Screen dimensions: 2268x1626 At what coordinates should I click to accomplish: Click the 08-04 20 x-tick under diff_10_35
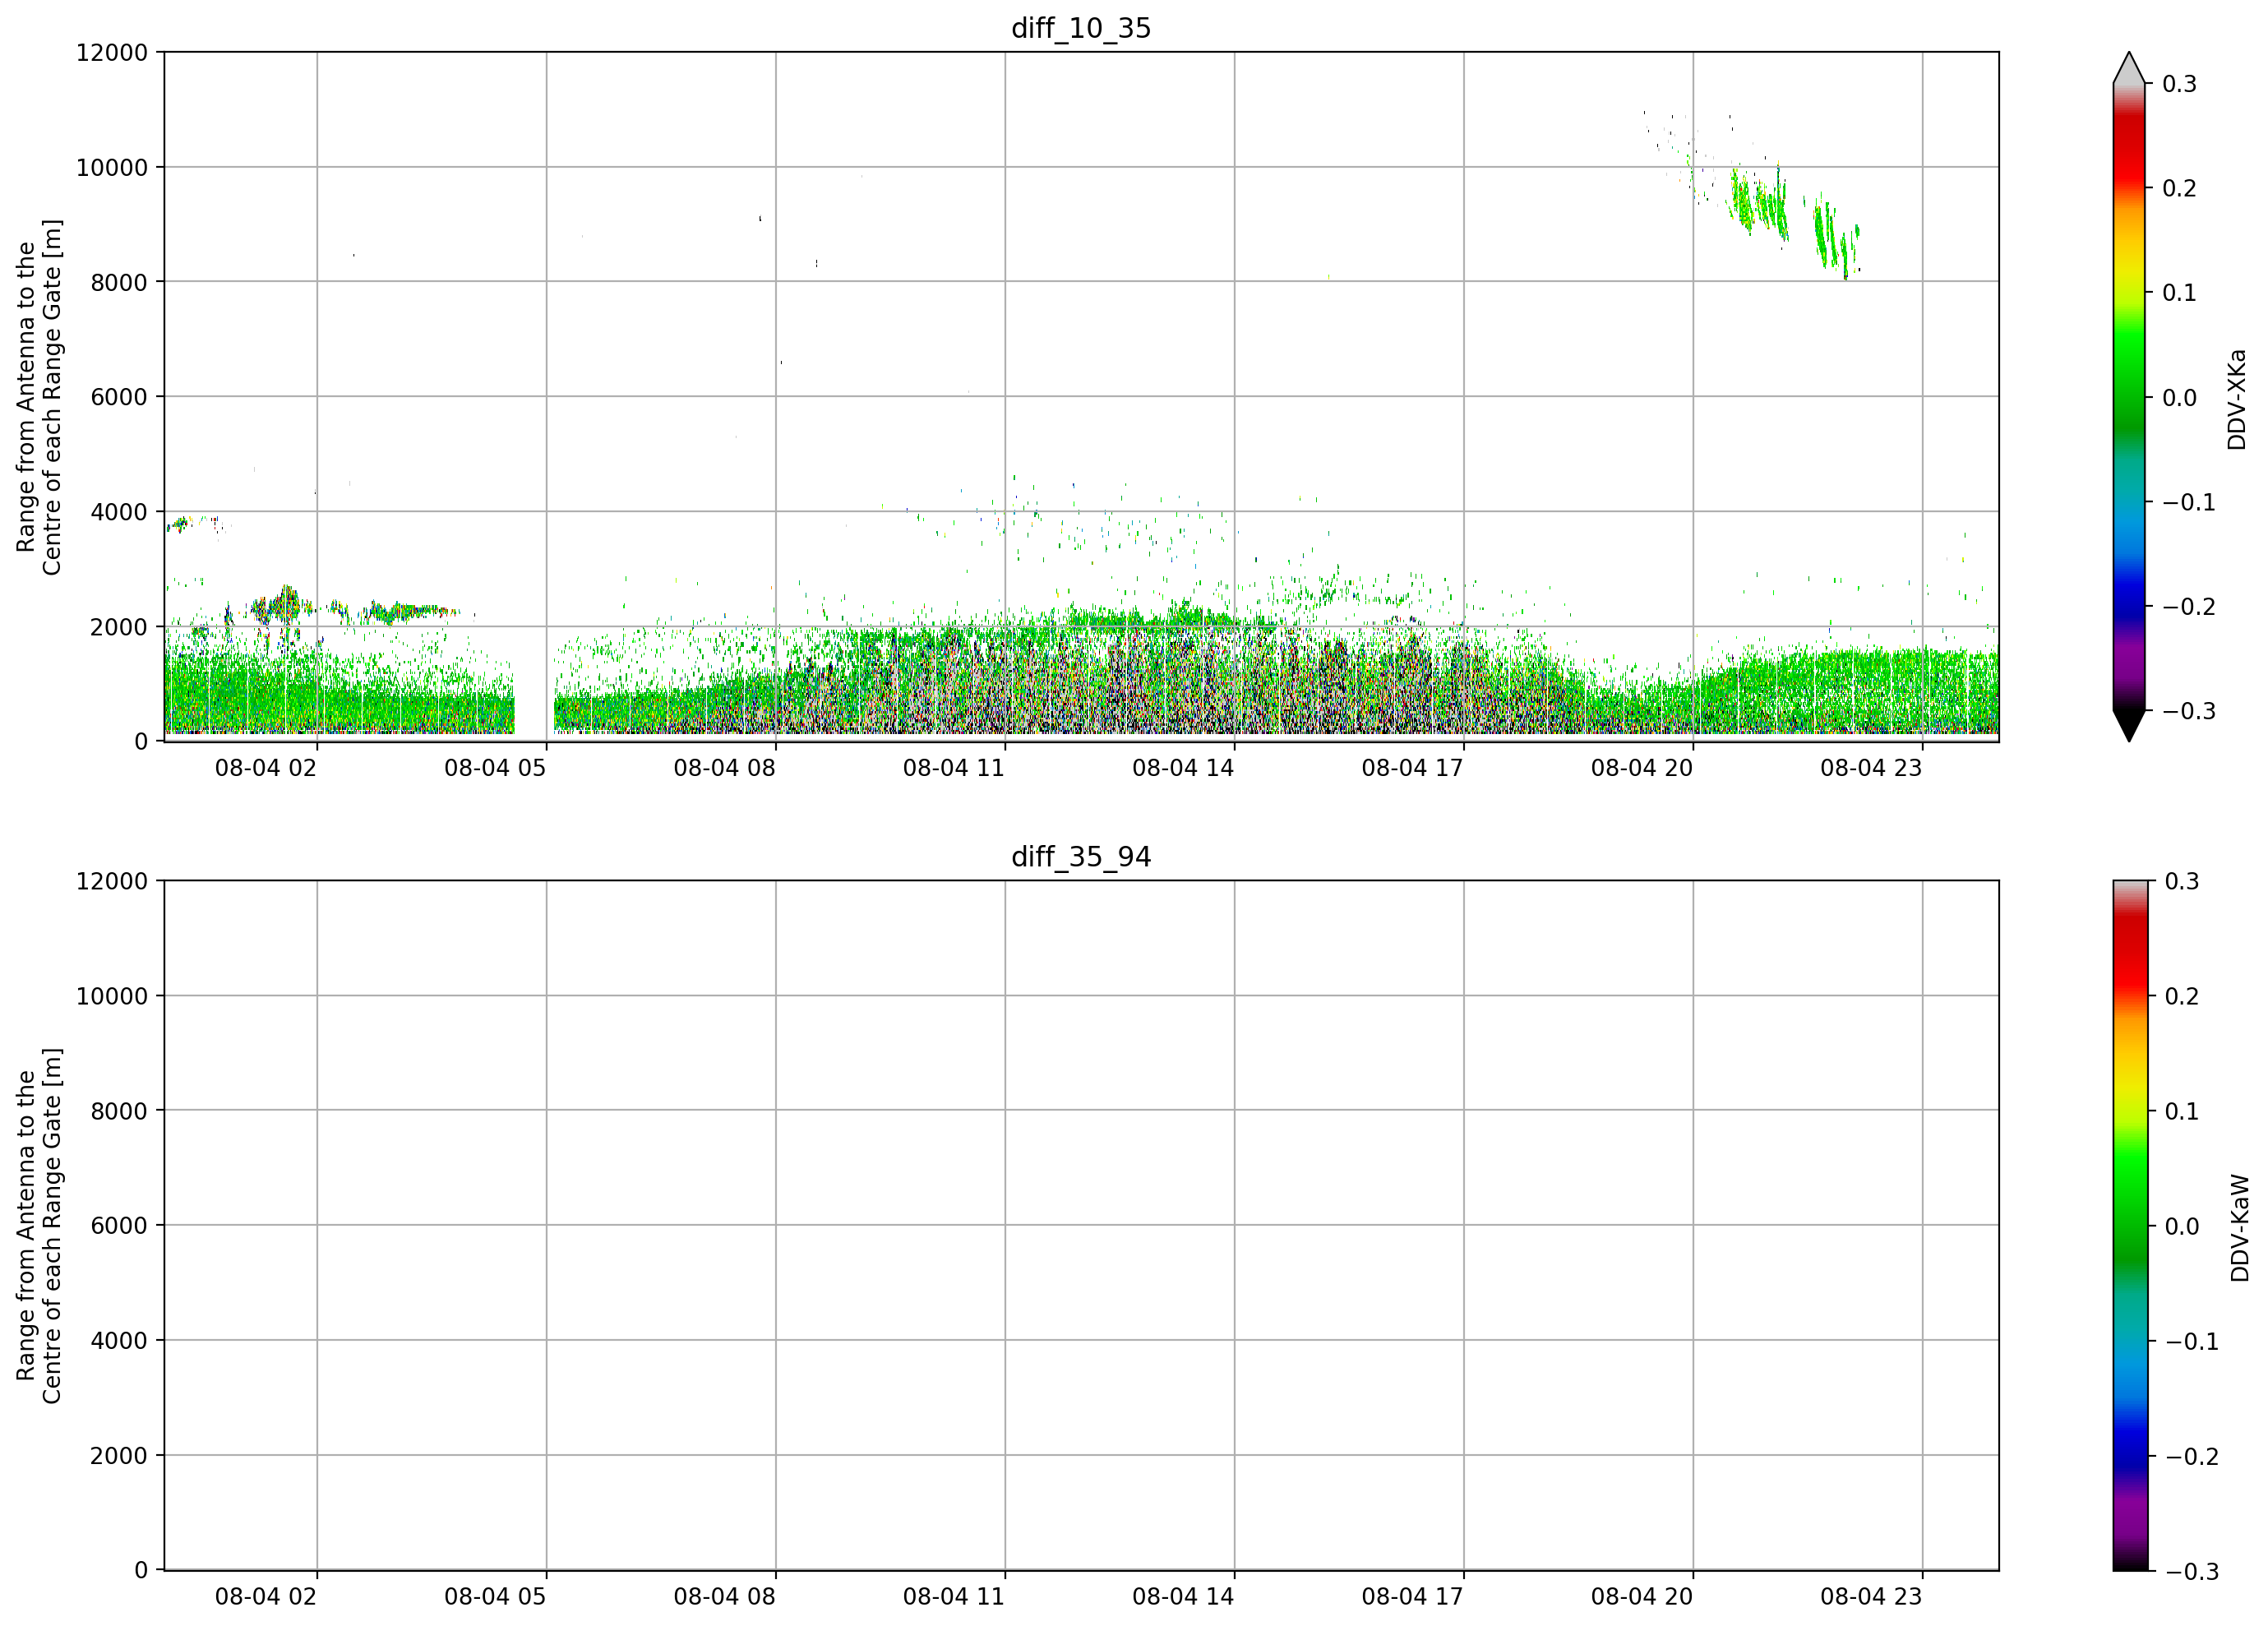1642,768
